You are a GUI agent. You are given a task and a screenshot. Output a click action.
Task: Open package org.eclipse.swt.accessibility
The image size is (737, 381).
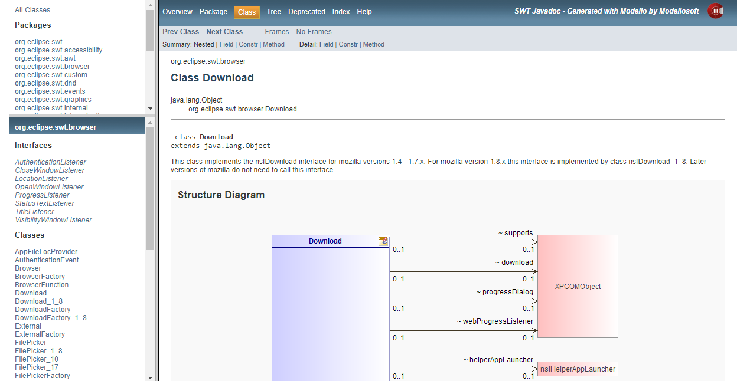point(58,50)
